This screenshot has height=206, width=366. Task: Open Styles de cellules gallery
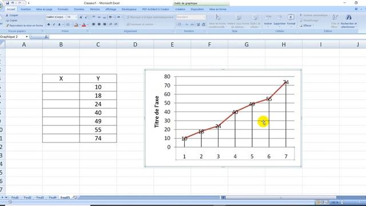(256, 21)
